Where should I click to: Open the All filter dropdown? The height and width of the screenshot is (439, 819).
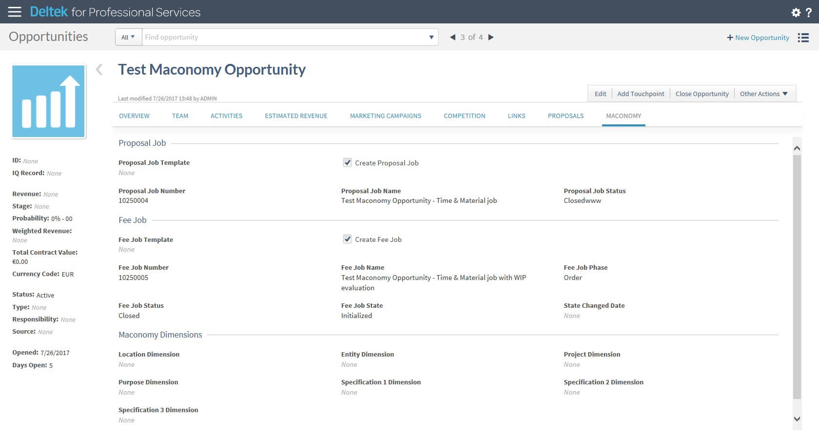(128, 37)
